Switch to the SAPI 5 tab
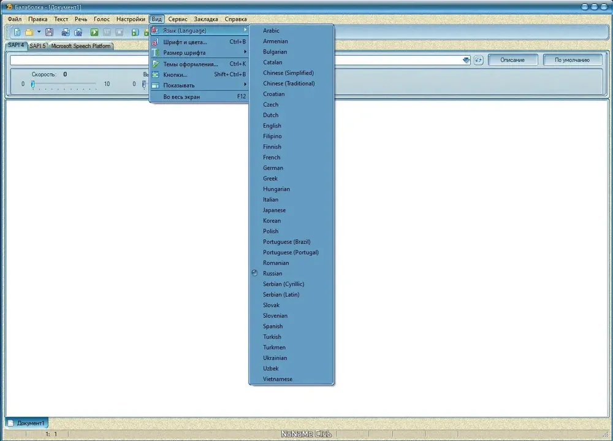 [37, 46]
